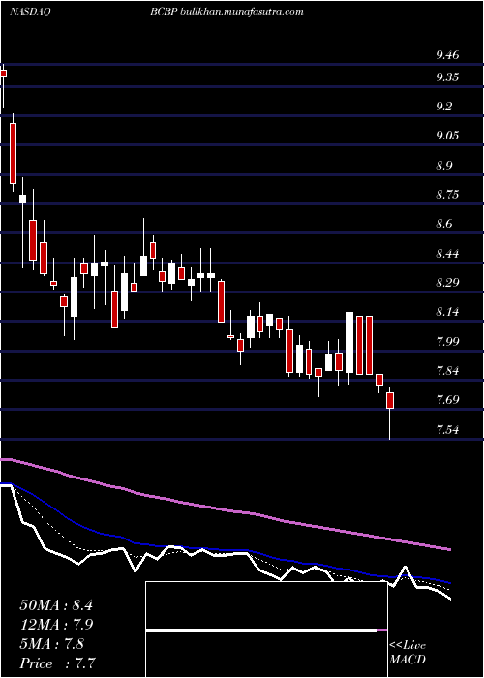
Task: Click the Price : 7.7 reading
Action: pos(57,663)
